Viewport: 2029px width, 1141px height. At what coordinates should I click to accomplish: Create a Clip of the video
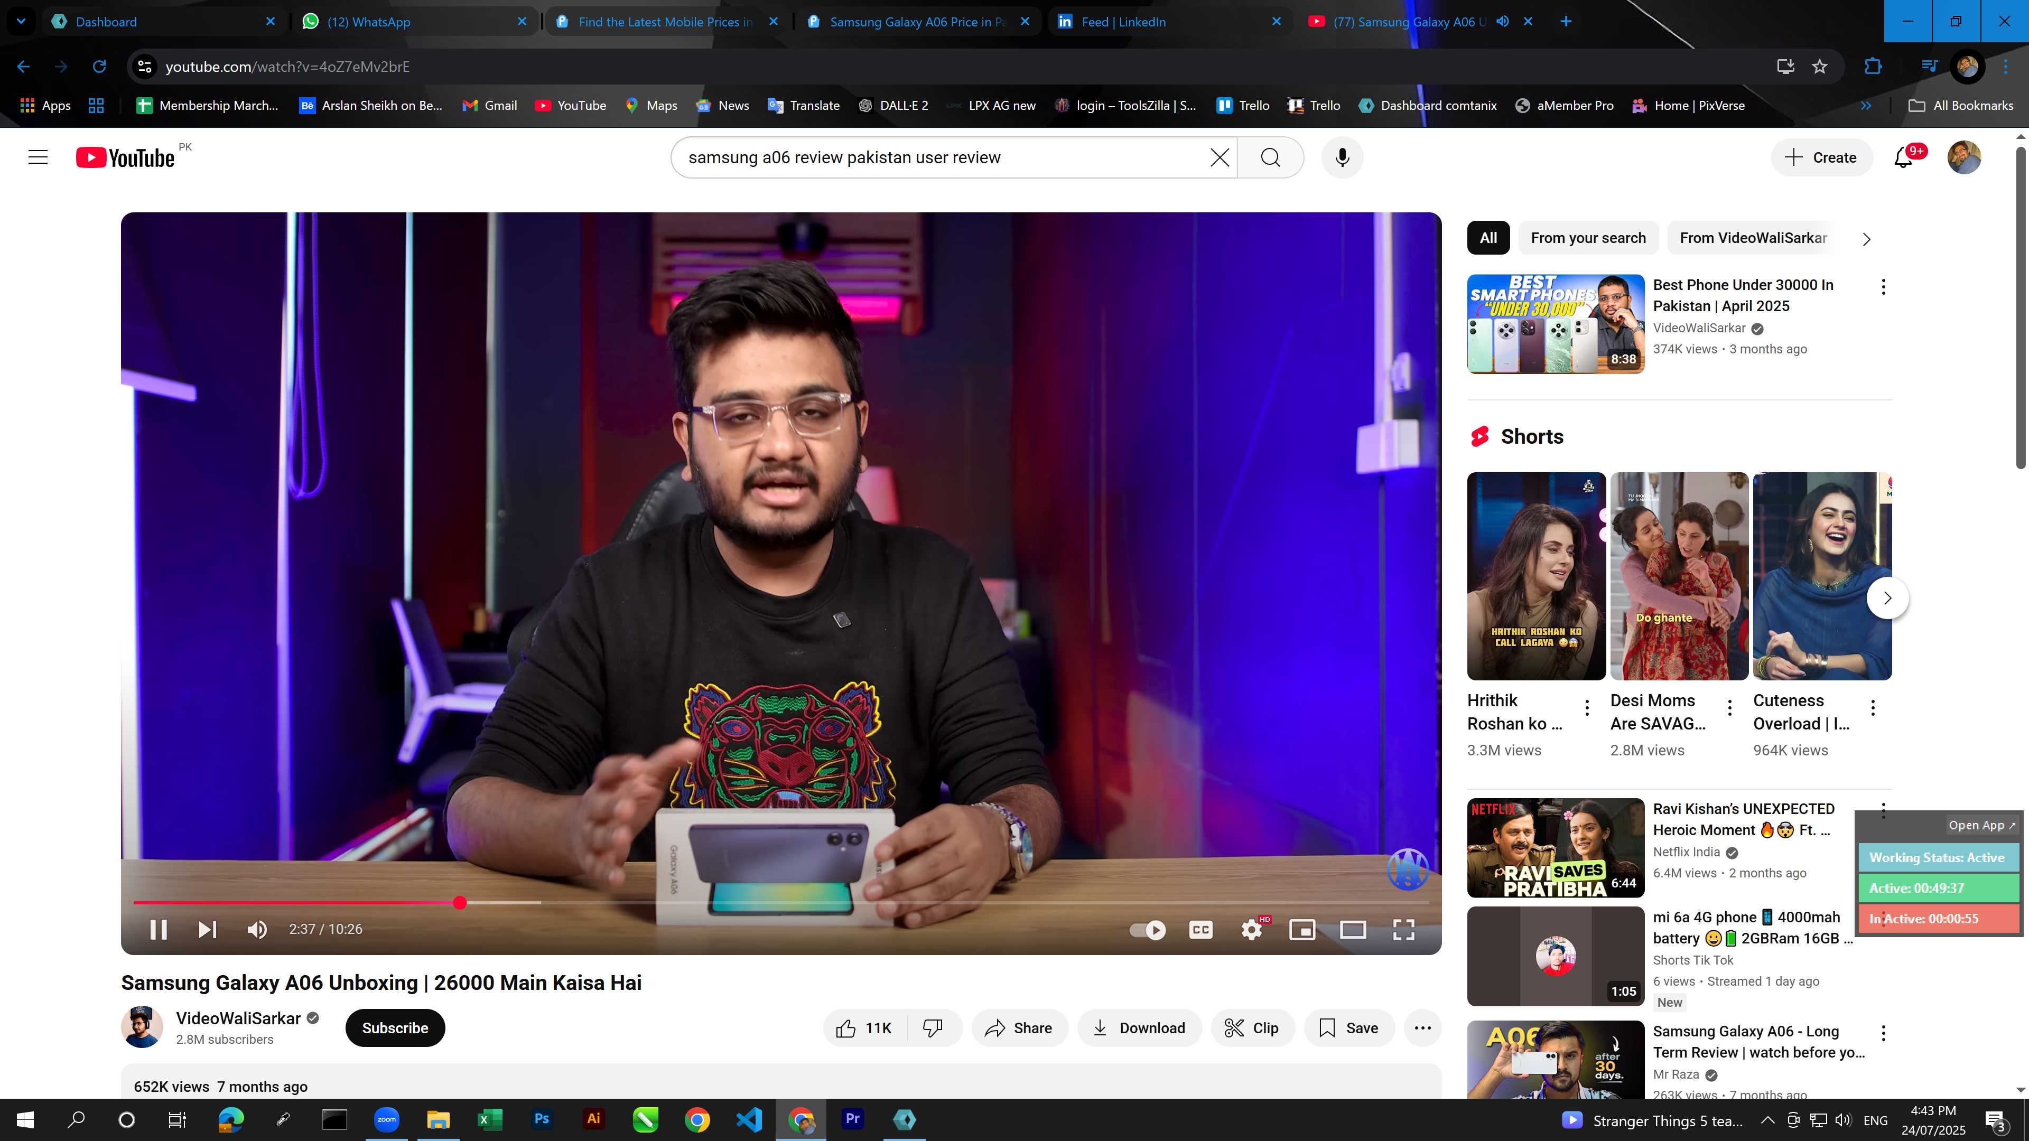point(1252,1028)
